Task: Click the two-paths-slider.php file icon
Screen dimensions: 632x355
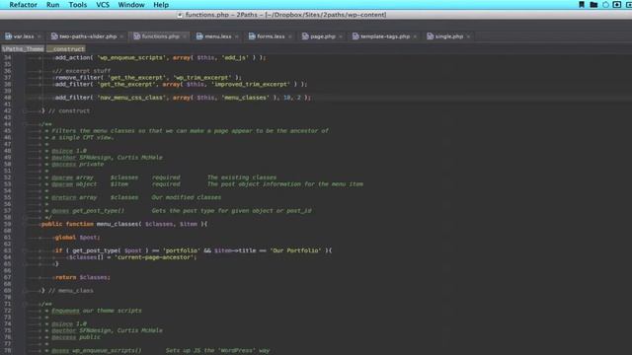Action: click(54, 36)
